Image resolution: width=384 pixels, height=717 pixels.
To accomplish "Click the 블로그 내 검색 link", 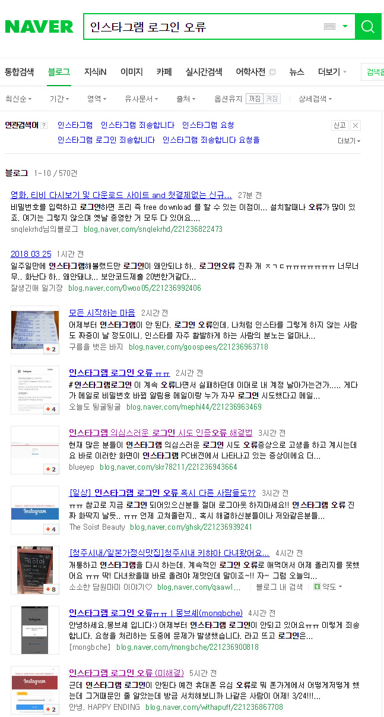I will (279, 587).
